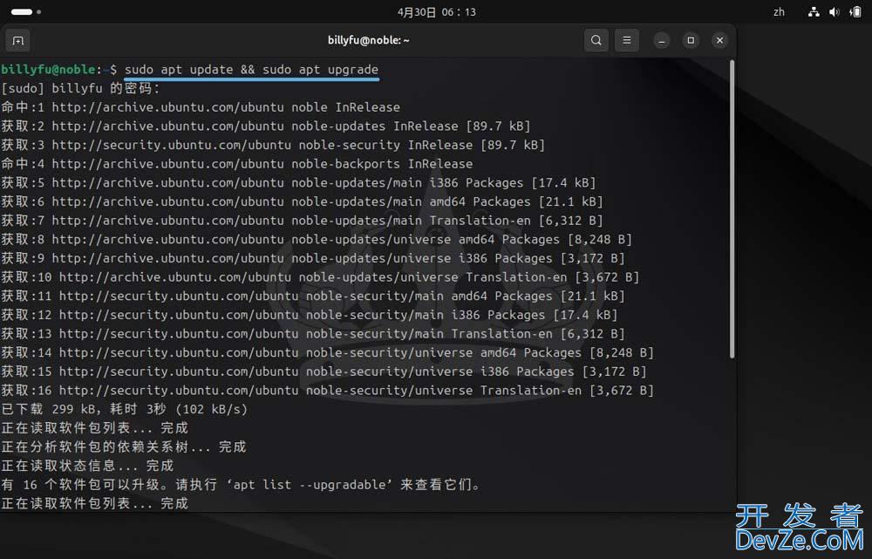Viewport: 872px width, 559px height.
Task: Click the sudo apt update && upgrade command
Action: point(251,70)
